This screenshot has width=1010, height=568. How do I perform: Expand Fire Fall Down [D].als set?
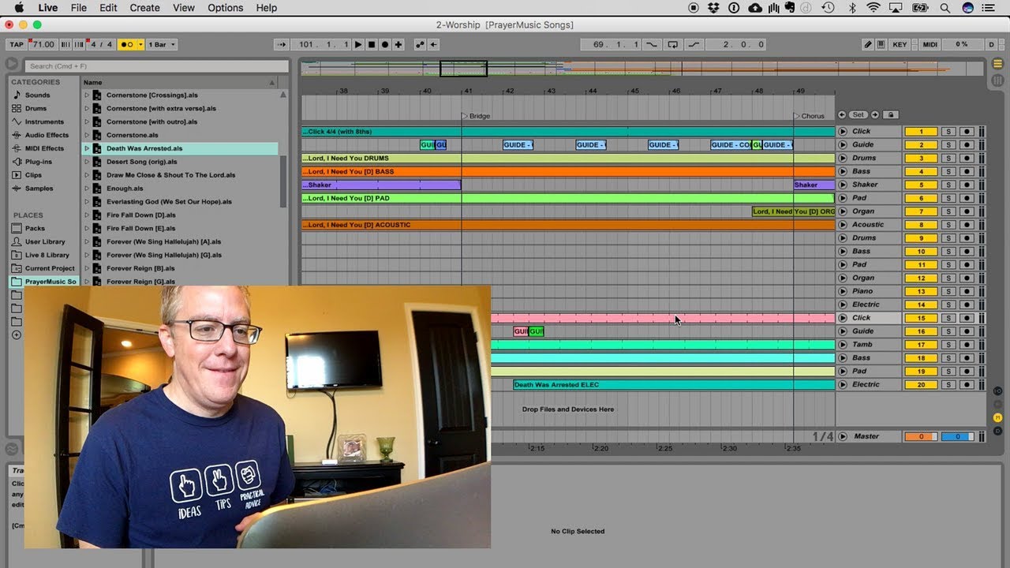click(87, 215)
